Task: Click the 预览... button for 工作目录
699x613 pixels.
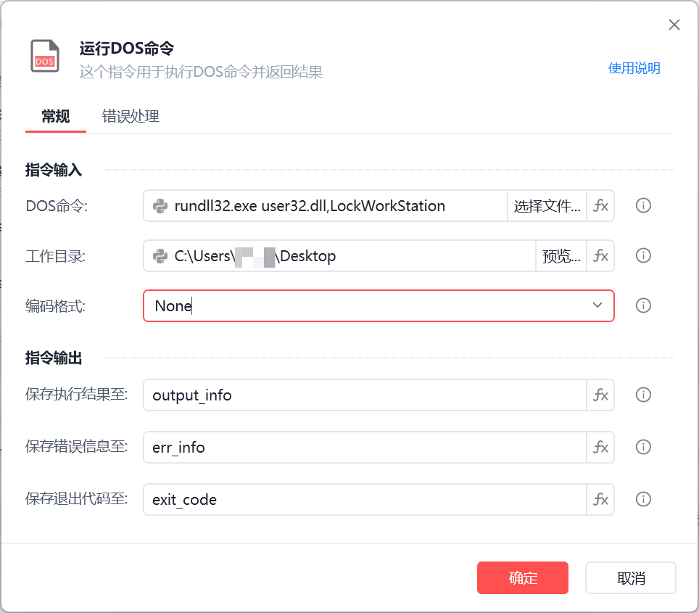Action: (x=561, y=256)
